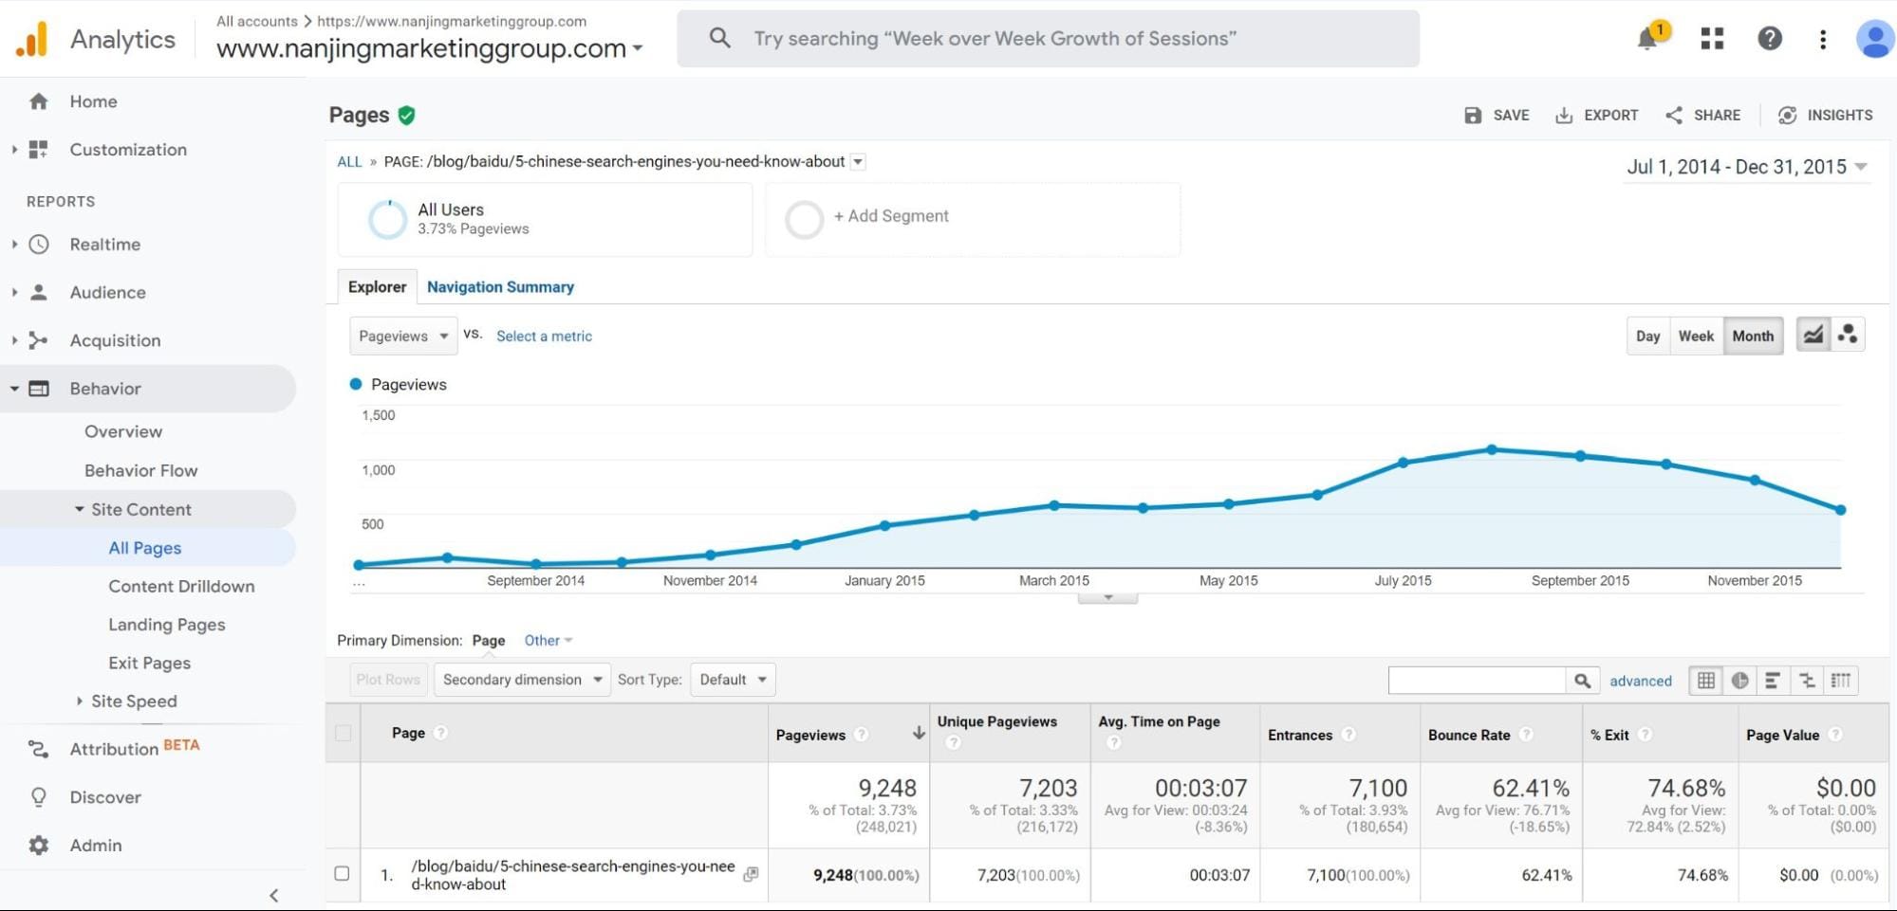Check the select-all checkbox in table header
The image size is (1897, 911).
click(343, 733)
